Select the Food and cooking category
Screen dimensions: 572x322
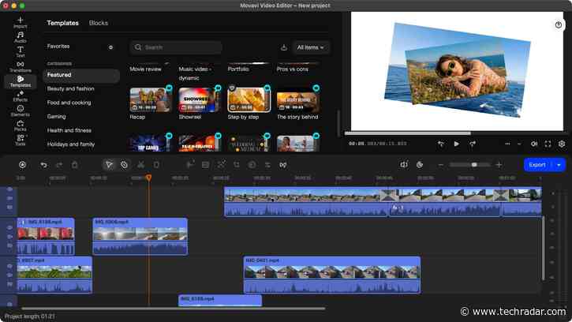pyautogui.click(x=69, y=103)
